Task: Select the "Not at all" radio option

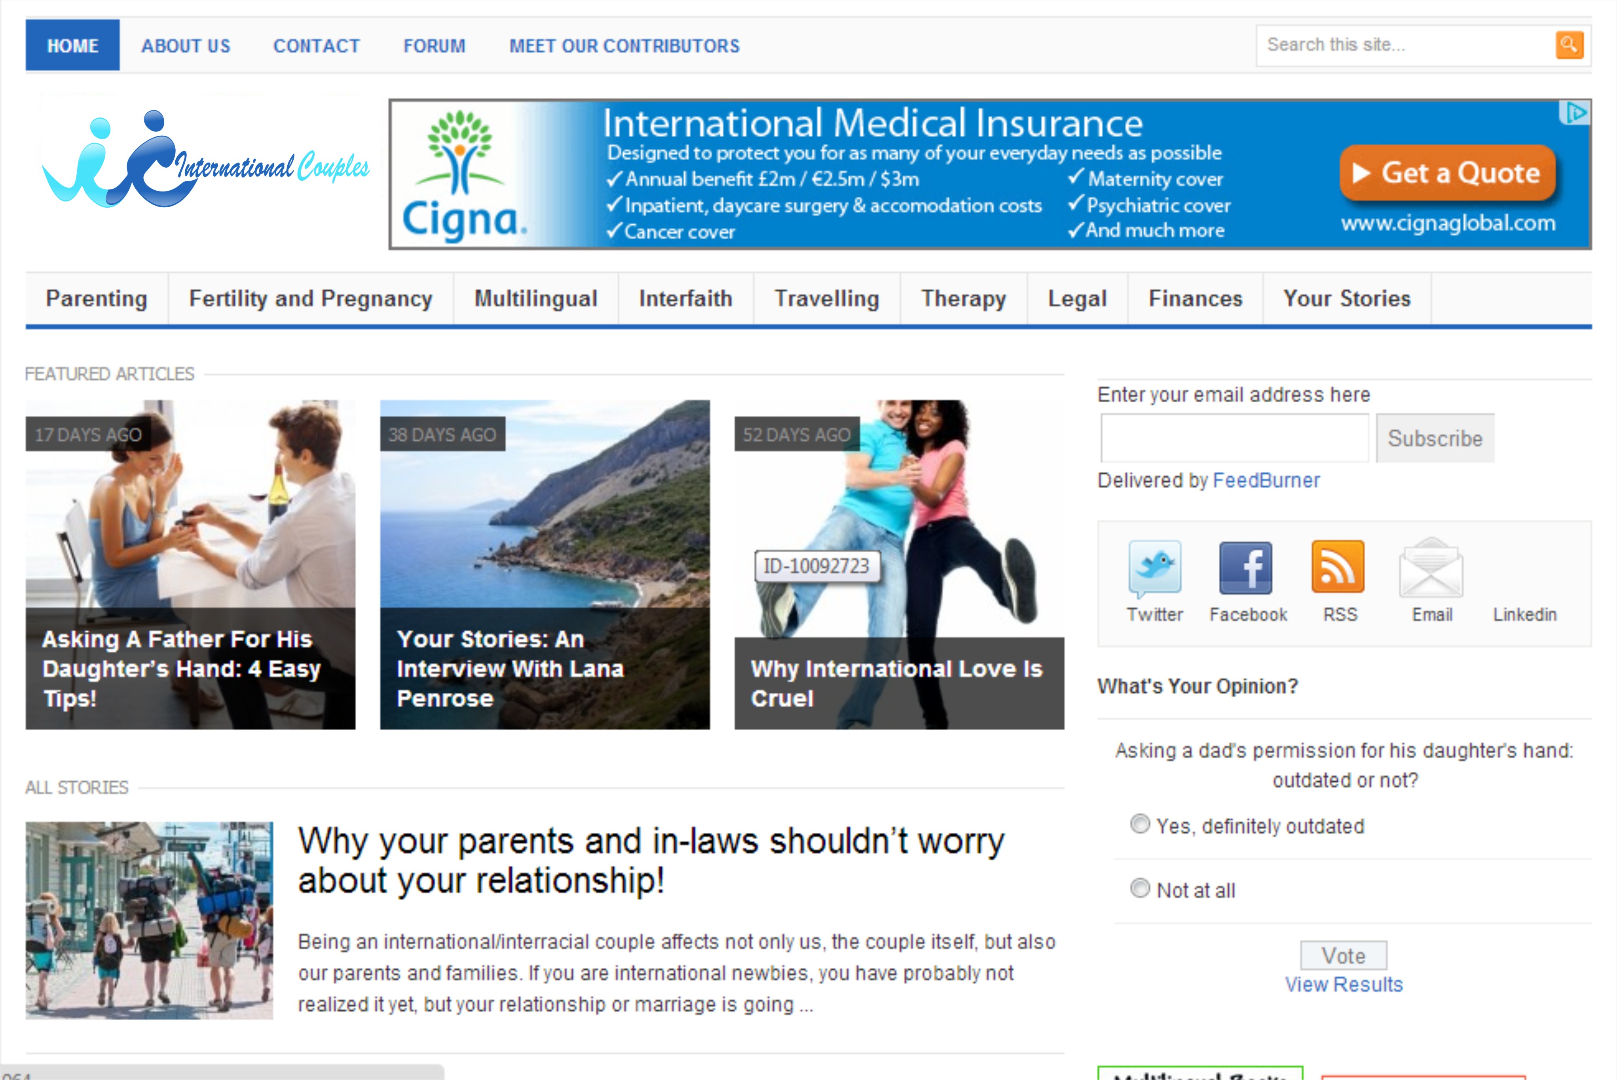Action: click(1140, 889)
